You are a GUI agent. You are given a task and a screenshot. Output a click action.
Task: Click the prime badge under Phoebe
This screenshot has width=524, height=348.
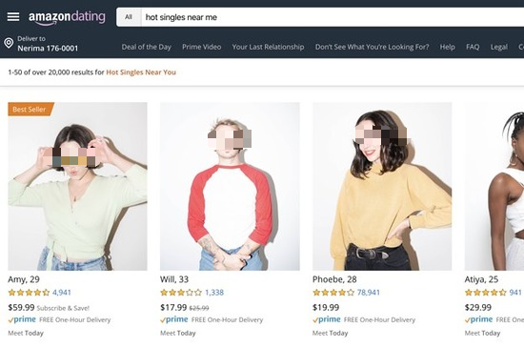(327, 319)
